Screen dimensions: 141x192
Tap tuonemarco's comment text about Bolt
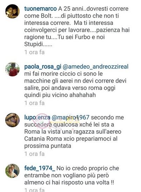click(x=77, y=26)
